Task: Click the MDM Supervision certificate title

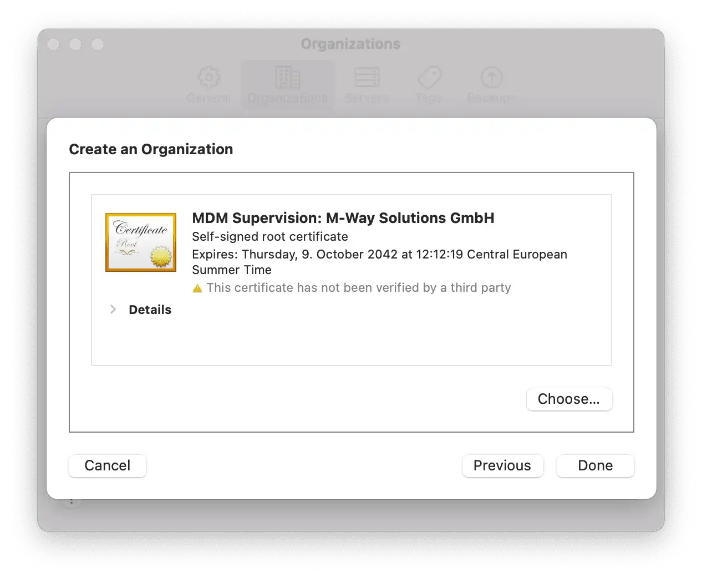Action: pyautogui.click(x=343, y=218)
